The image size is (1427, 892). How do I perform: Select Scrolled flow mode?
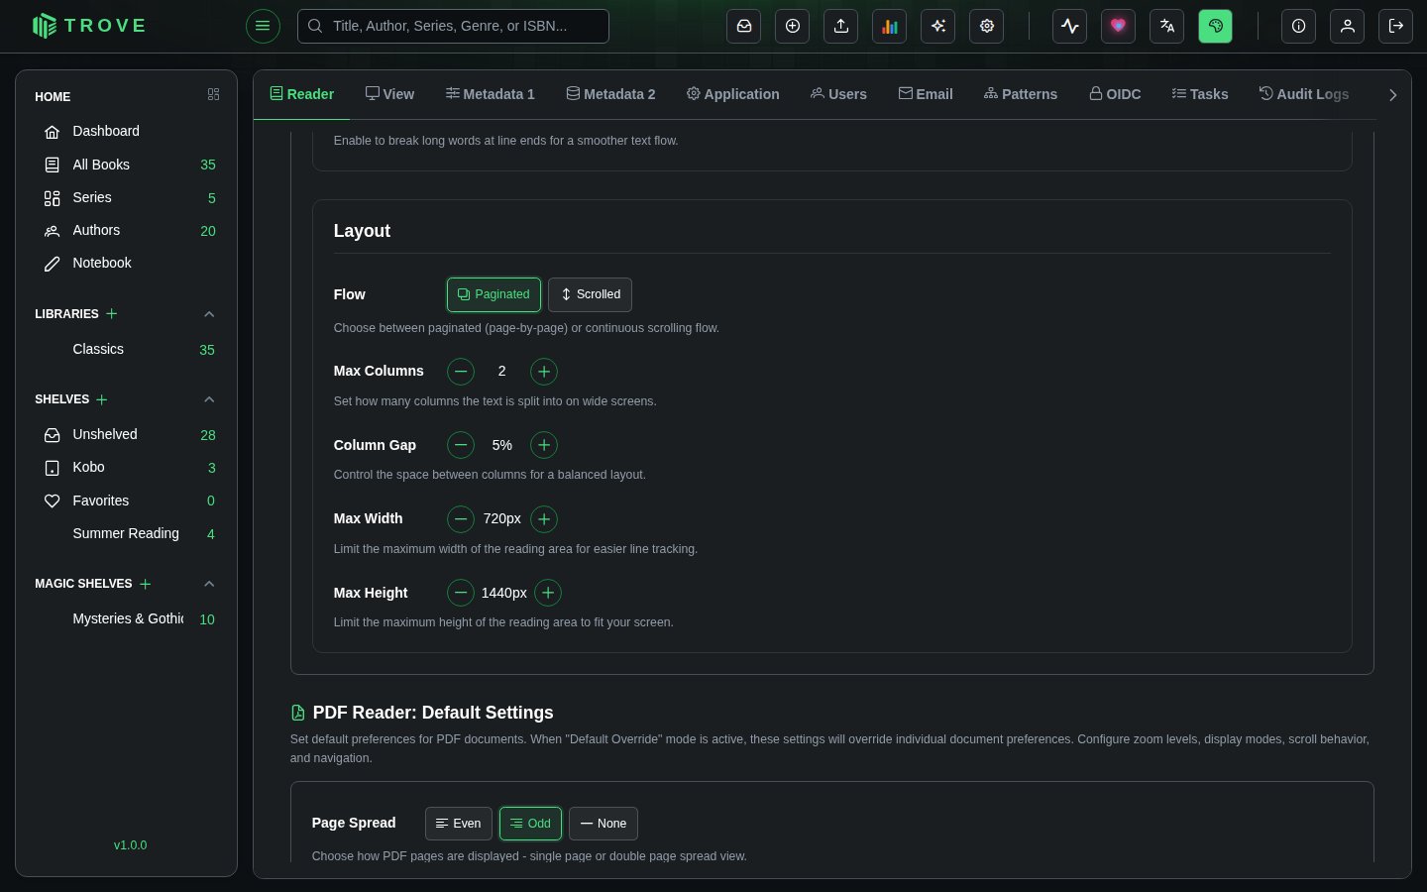[590, 294]
